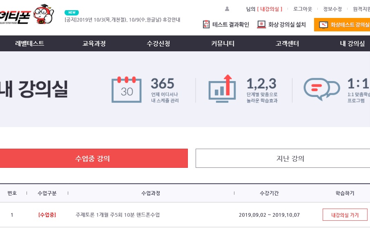Image resolution: width=370 pixels, height=233 pixels.
Task: Open the 레벨테스트 menu
Action: click(x=30, y=44)
